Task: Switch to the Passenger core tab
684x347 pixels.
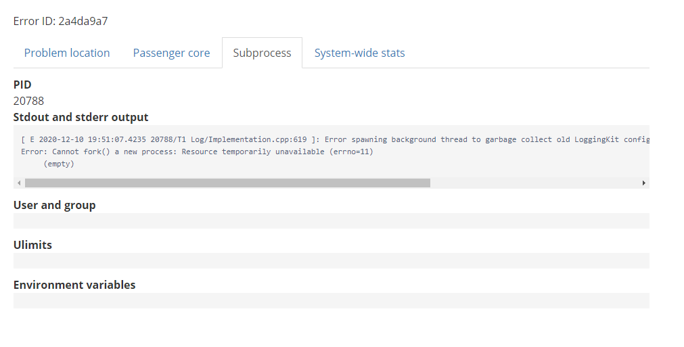Action: (x=171, y=53)
